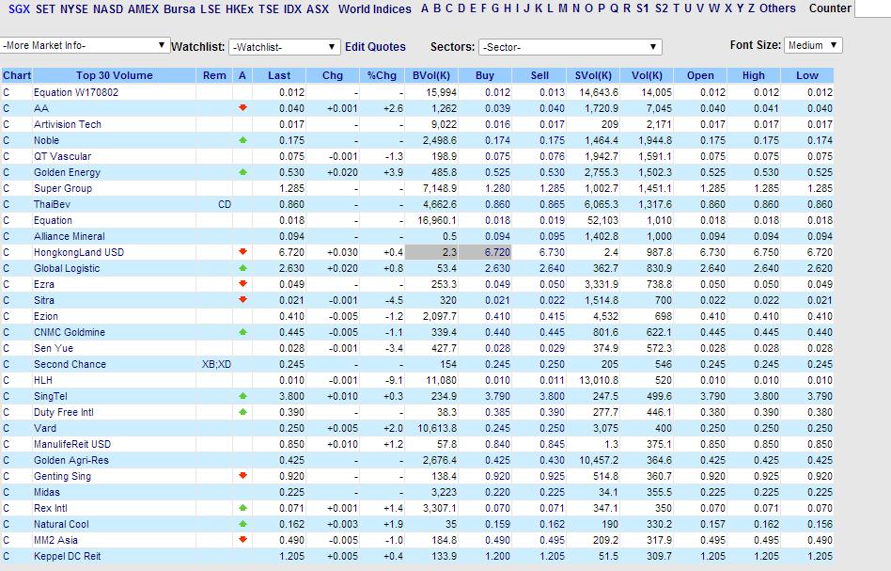This screenshot has width=891, height=571.
Task: Open chart C link for Keppel DC Reit
Action: coord(7,556)
